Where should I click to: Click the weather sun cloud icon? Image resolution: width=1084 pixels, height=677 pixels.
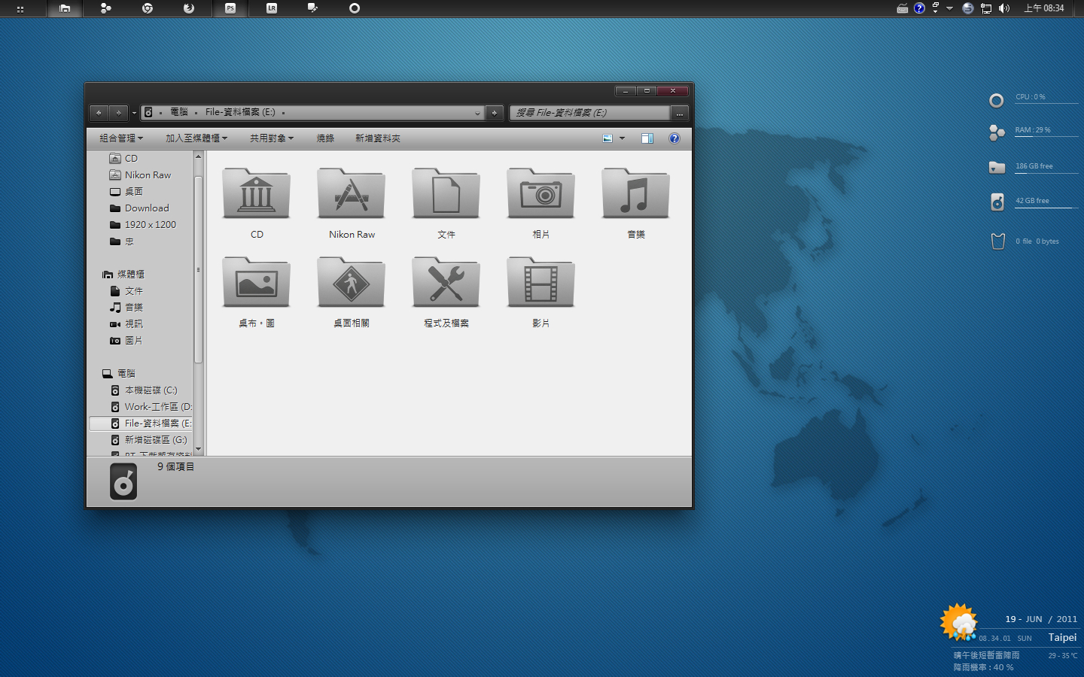(960, 622)
